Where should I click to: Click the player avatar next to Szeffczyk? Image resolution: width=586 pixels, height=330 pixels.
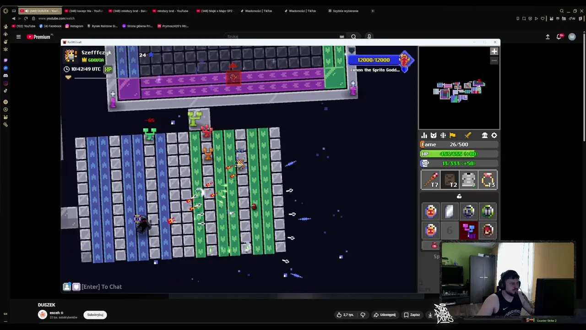tap(71, 55)
